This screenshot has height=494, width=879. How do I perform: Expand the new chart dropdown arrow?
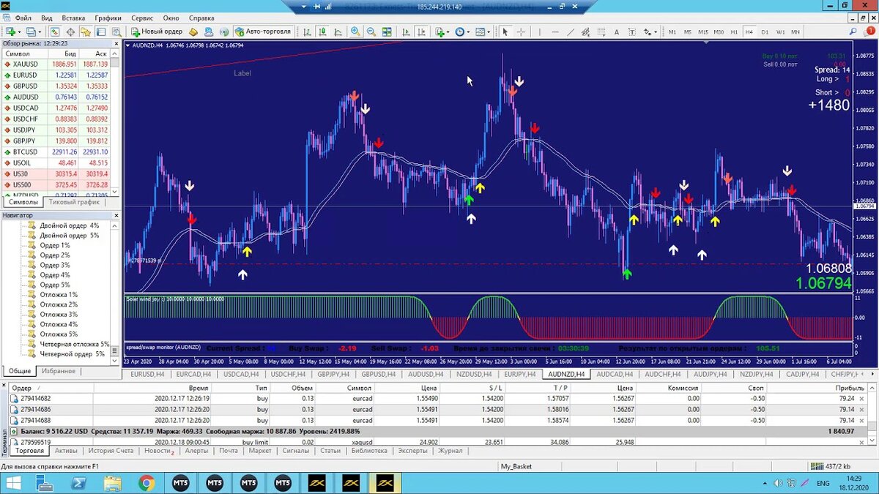coord(20,31)
